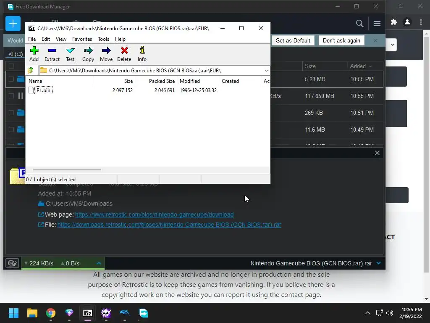Image resolution: width=430 pixels, height=323 pixels.
Task: Expand the download name chevron at bottom right
Action: [379, 263]
